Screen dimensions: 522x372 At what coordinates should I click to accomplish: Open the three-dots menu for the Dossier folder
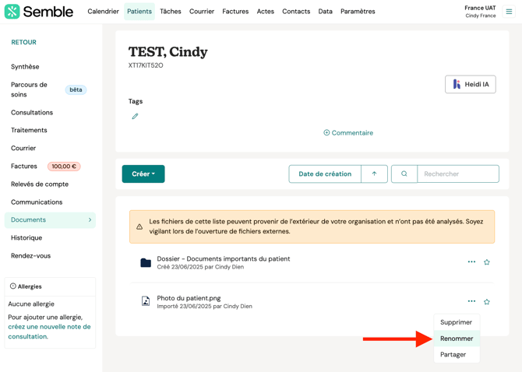(471, 262)
